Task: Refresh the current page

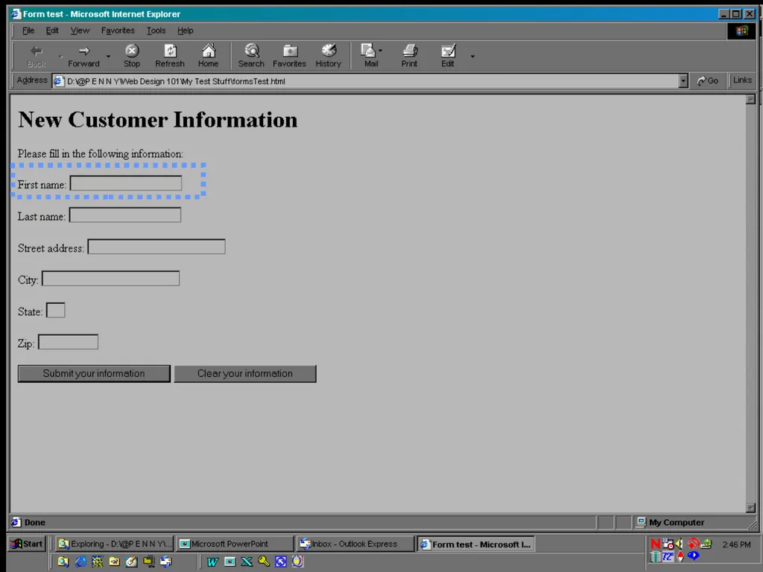Action: 170,56
